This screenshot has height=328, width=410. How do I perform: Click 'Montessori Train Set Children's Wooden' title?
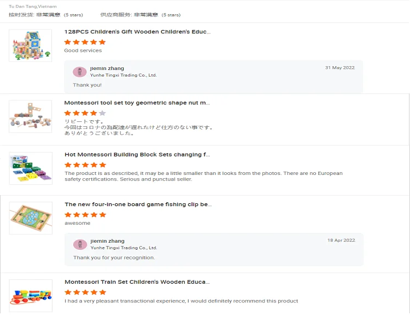[x=137, y=282]
